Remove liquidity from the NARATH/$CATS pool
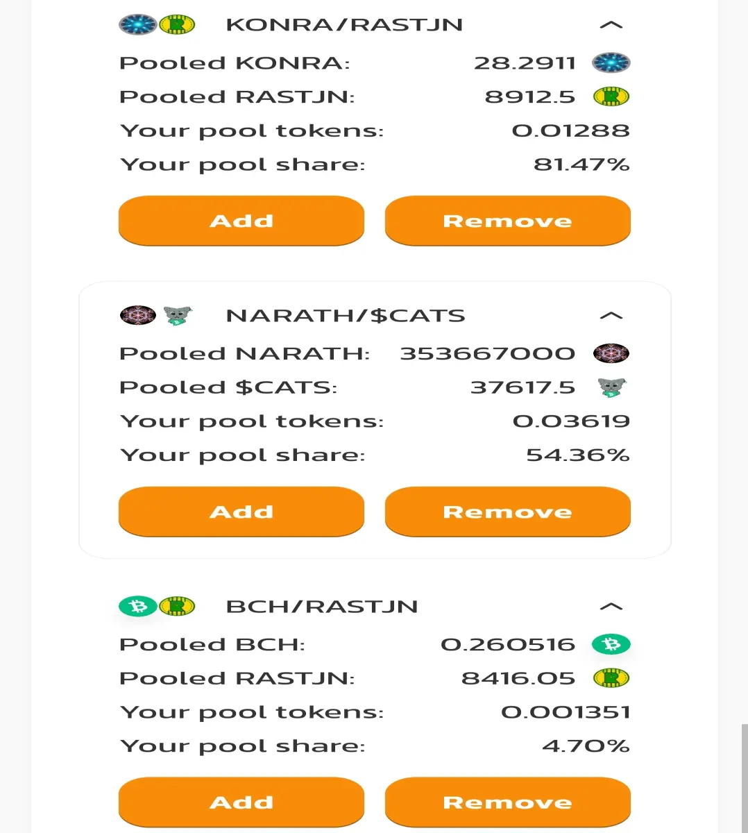This screenshot has height=833, width=748. tap(508, 512)
